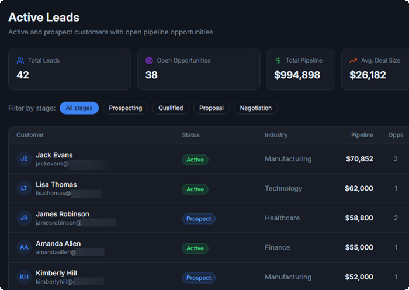Click the Open Opportunities value 38

coord(151,75)
